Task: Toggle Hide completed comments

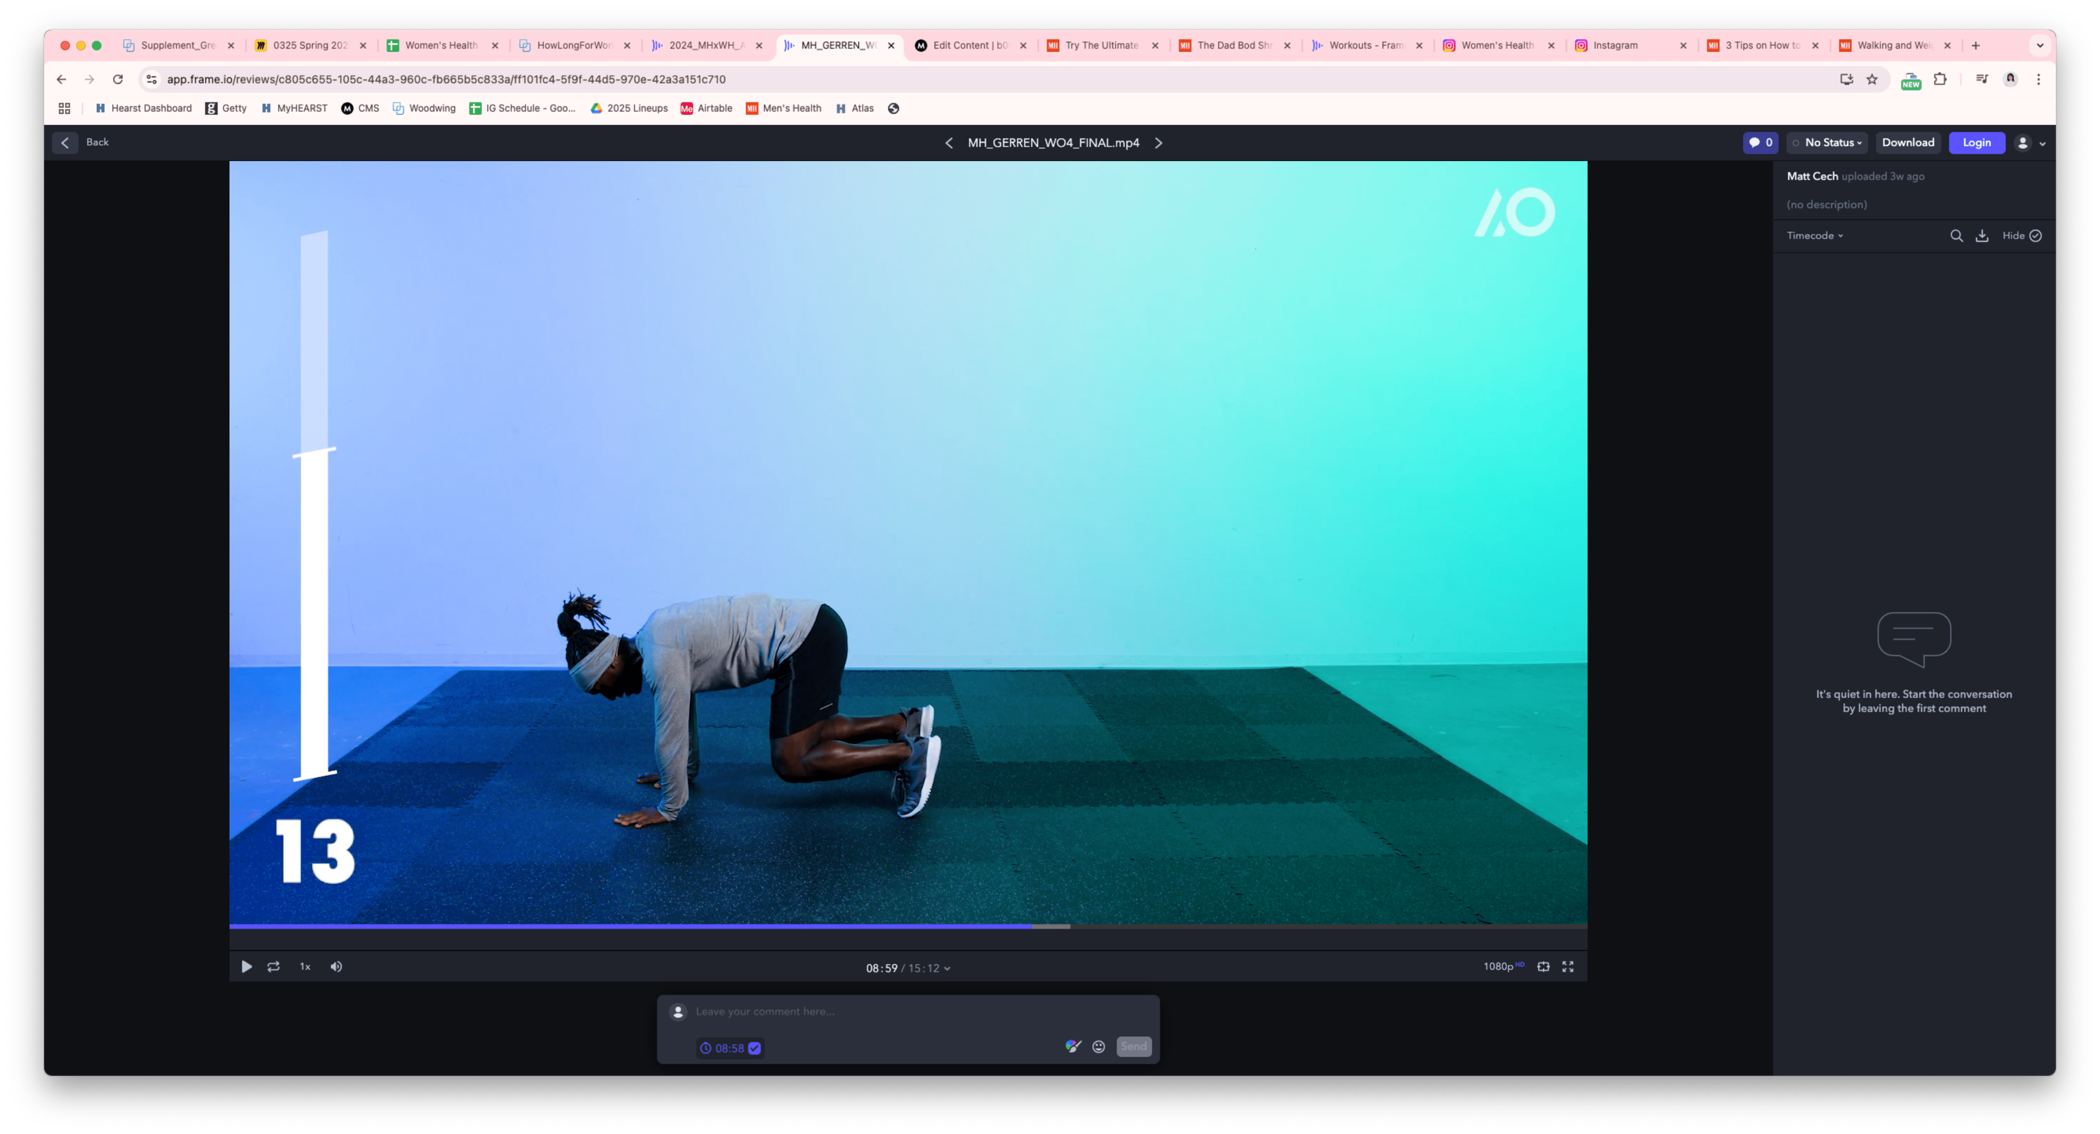Action: (x=2022, y=236)
